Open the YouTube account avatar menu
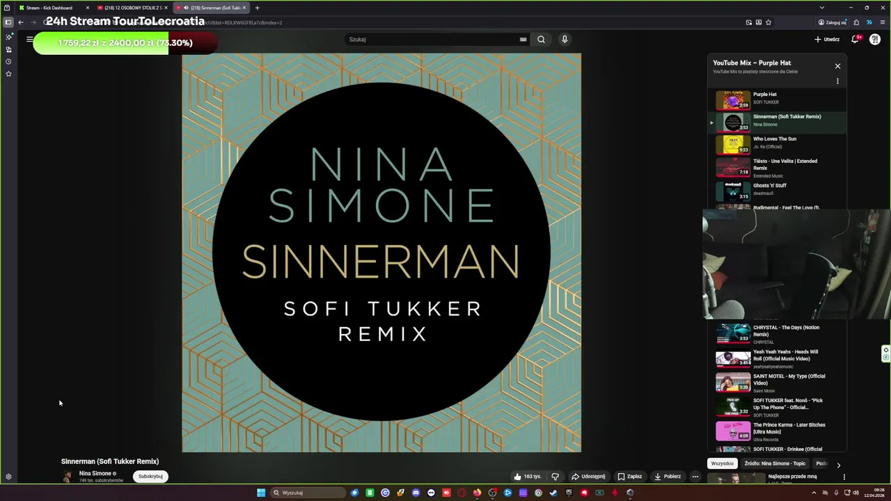 (875, 39)
